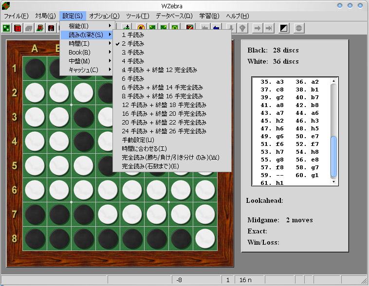Open the 学習(B) menu
369x286 pixels.
209,16
